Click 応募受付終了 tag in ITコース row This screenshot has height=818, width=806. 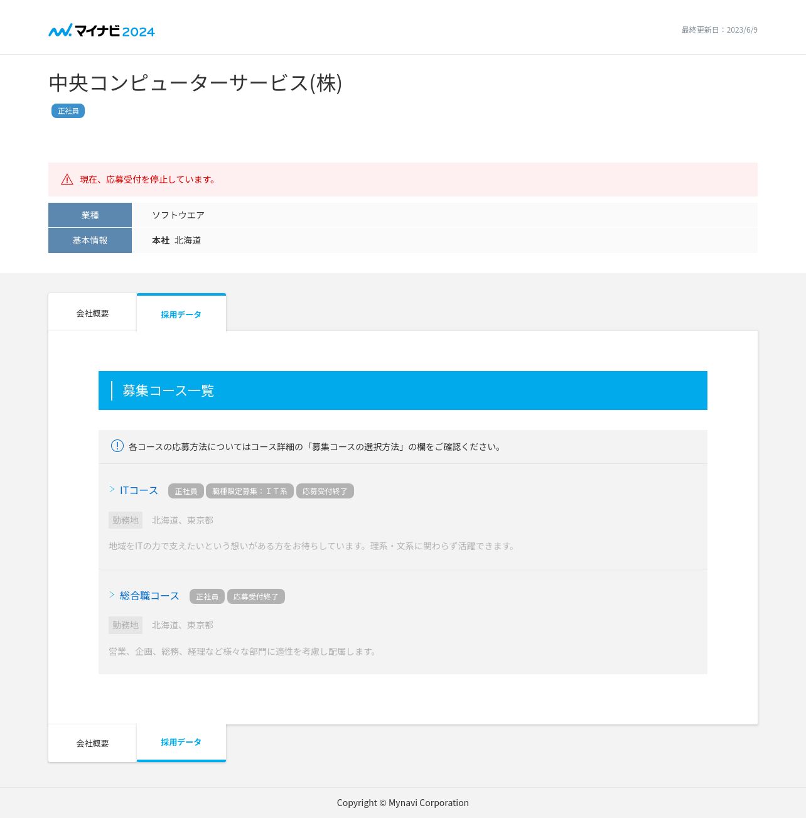pyautogui.click(x=325, y=491)
